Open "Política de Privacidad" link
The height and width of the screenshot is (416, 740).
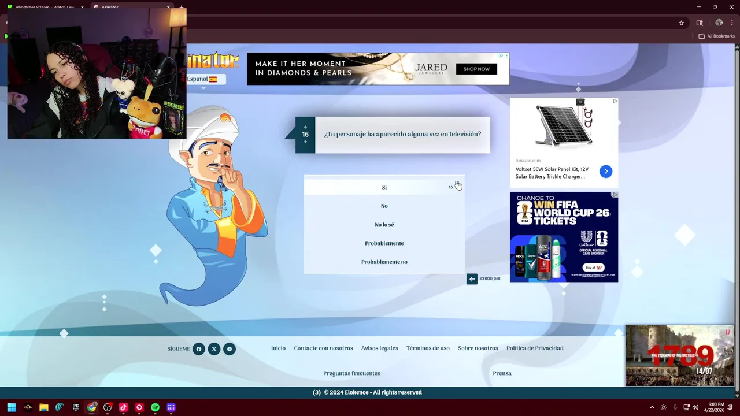535,348
